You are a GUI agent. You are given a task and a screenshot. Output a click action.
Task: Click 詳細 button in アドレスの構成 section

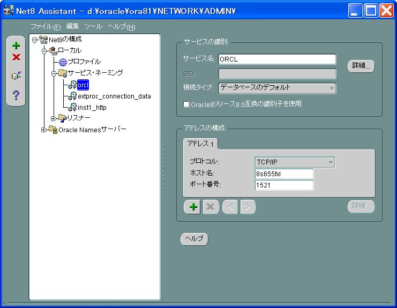click(x=361, y=206)
